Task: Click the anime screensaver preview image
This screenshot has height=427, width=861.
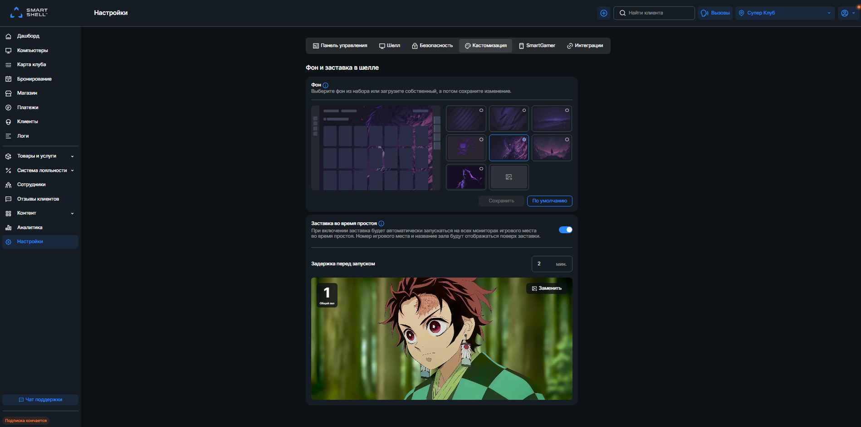Action: click(x=441, y=339)
